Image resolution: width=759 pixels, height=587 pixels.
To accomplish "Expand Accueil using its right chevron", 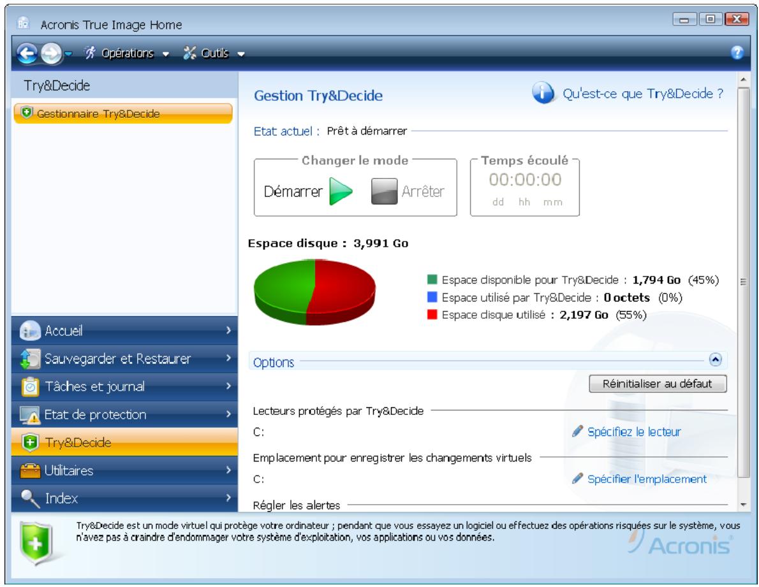I will (x=228, y=330).
